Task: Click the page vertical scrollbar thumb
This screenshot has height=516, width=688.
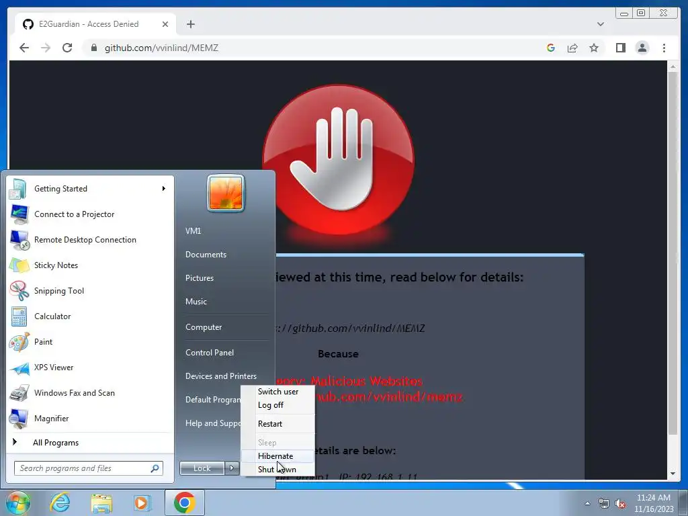Action: click(673, 253)
